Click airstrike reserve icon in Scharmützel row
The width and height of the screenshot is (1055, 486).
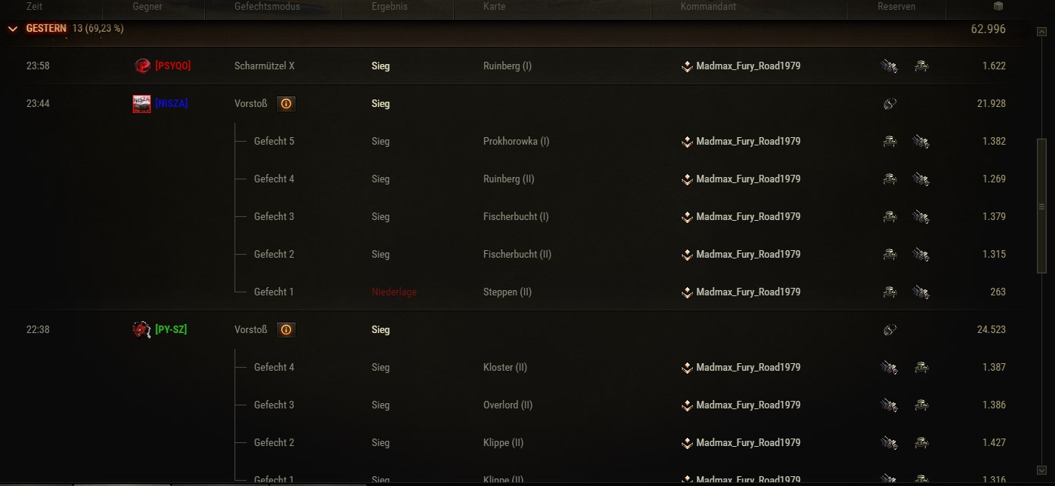pyautogui.click(x=890, y=66)
